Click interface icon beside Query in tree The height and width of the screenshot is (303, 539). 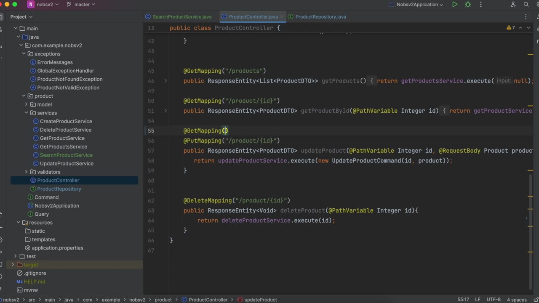click(x=30, y=214)
